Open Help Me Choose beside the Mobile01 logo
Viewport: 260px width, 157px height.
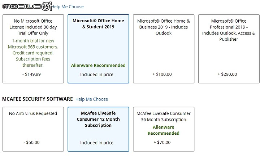pos(68,7)
